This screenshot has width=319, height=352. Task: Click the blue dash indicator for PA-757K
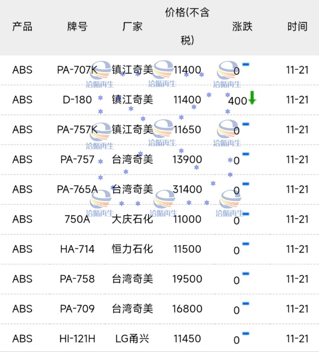pos(246,124)
